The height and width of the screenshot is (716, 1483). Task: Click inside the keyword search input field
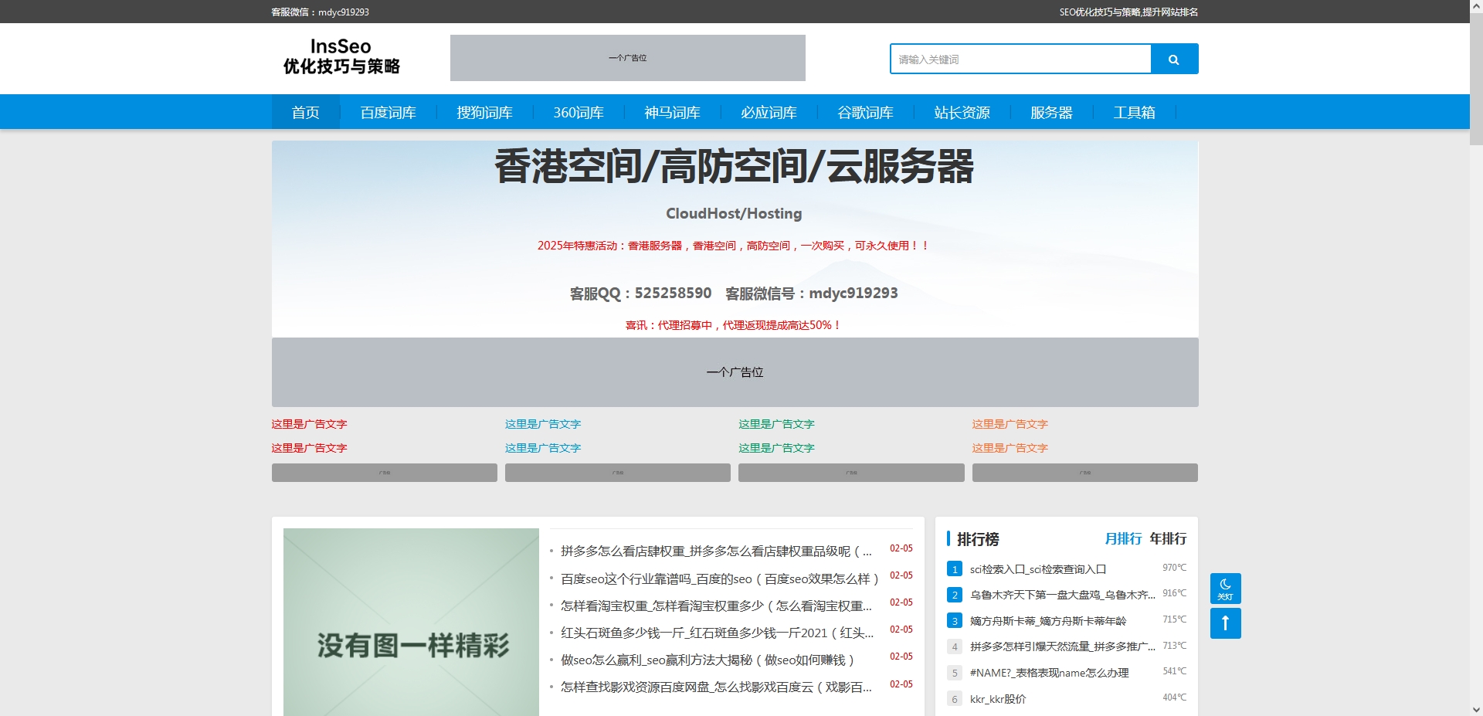point(1020,58)
